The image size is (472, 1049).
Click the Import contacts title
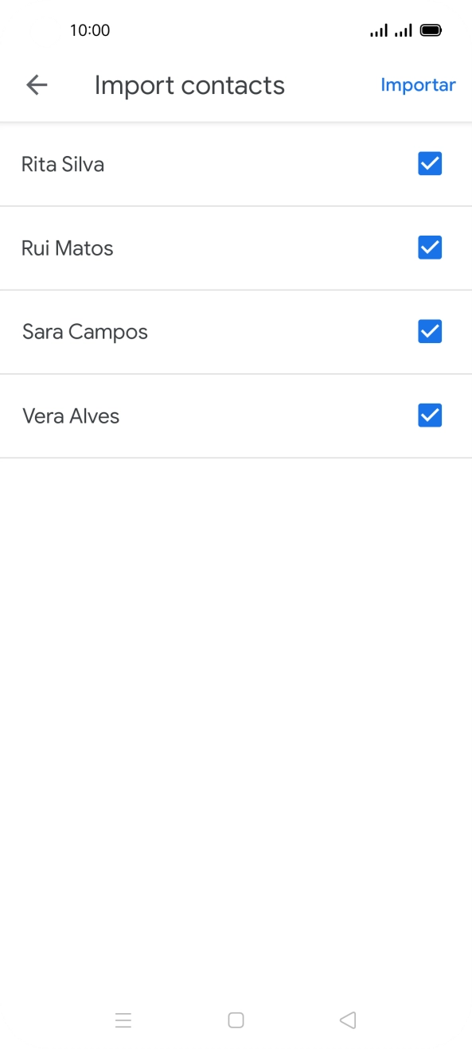coord(189,85)
